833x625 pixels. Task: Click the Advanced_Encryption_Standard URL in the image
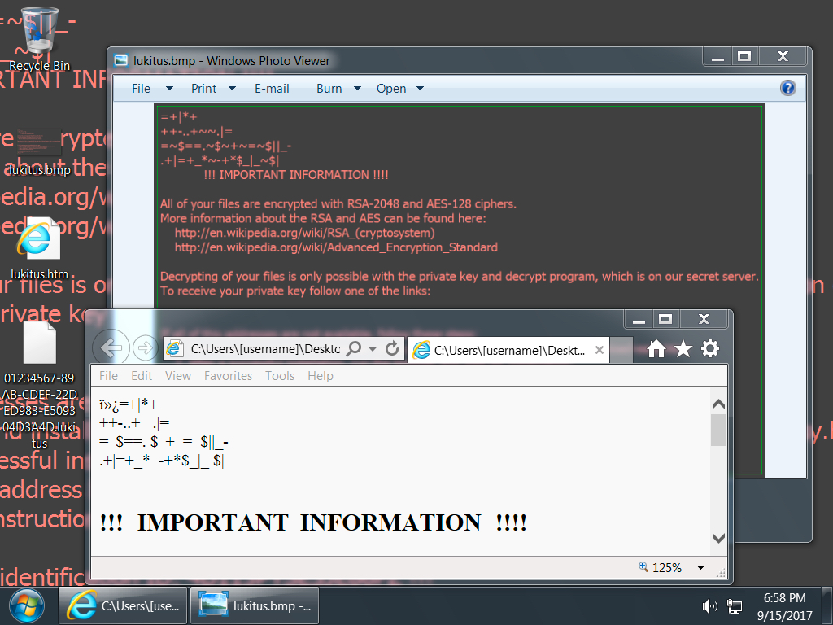coord(336,247)
